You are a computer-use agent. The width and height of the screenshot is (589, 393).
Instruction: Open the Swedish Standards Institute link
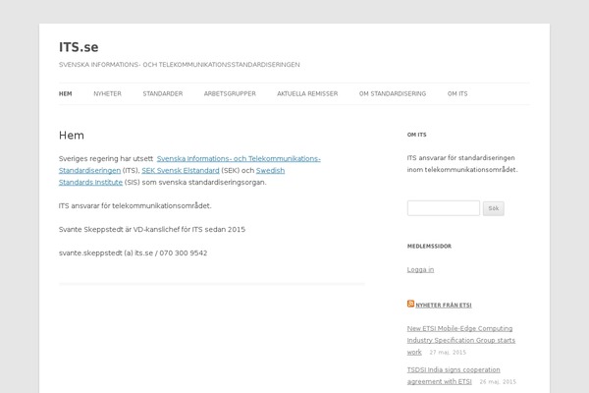(270, 171)
